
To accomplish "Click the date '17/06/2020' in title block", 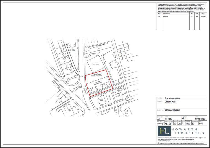I will click(x=200, y=119).
